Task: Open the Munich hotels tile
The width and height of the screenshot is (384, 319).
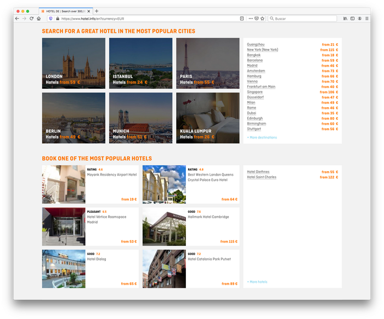Action: (x=141, y=118)
